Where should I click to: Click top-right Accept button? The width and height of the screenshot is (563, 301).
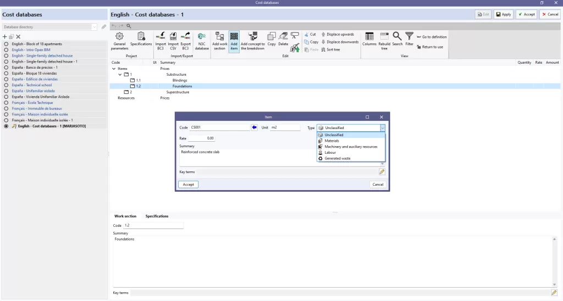pyautogui.click(x=526, y=14)
